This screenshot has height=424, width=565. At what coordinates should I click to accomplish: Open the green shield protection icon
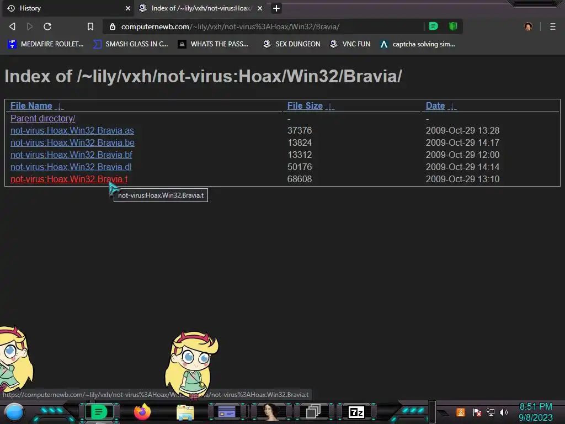tap(453, 26)
